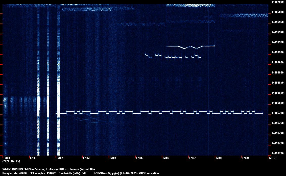Click the 17:08 time axis label
The width and height of the screenshot is (286, 176).
(219, 158)
